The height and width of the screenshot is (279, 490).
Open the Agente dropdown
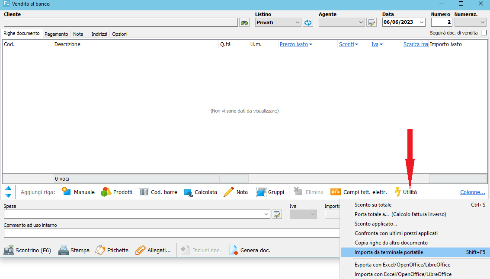point(361,22)
